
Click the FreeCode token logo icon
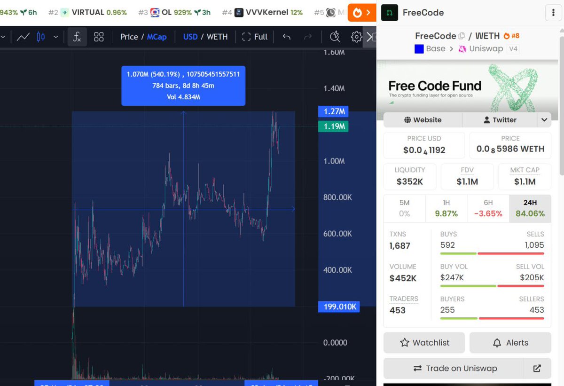pyautogui.click(x=389, y=13)
